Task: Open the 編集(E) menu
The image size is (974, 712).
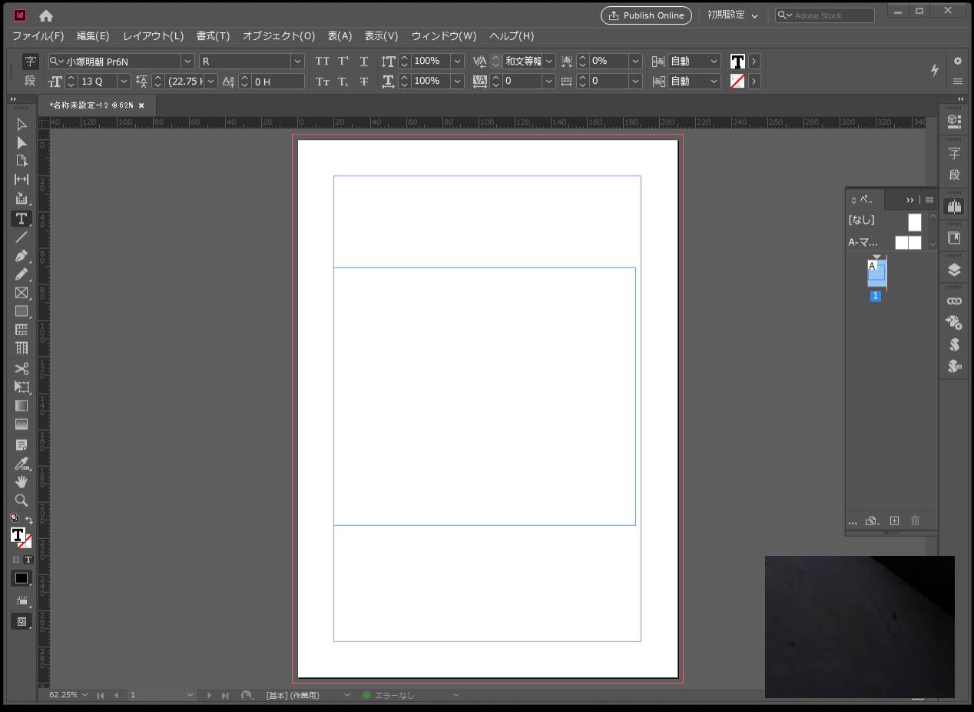Action: pyautogui.click(x=93, y=36)
